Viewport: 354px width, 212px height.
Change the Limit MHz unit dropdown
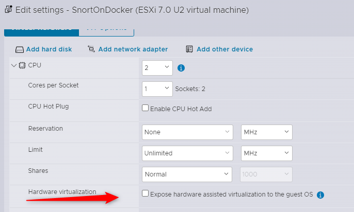pyautogui.click(x=266, y=153)
